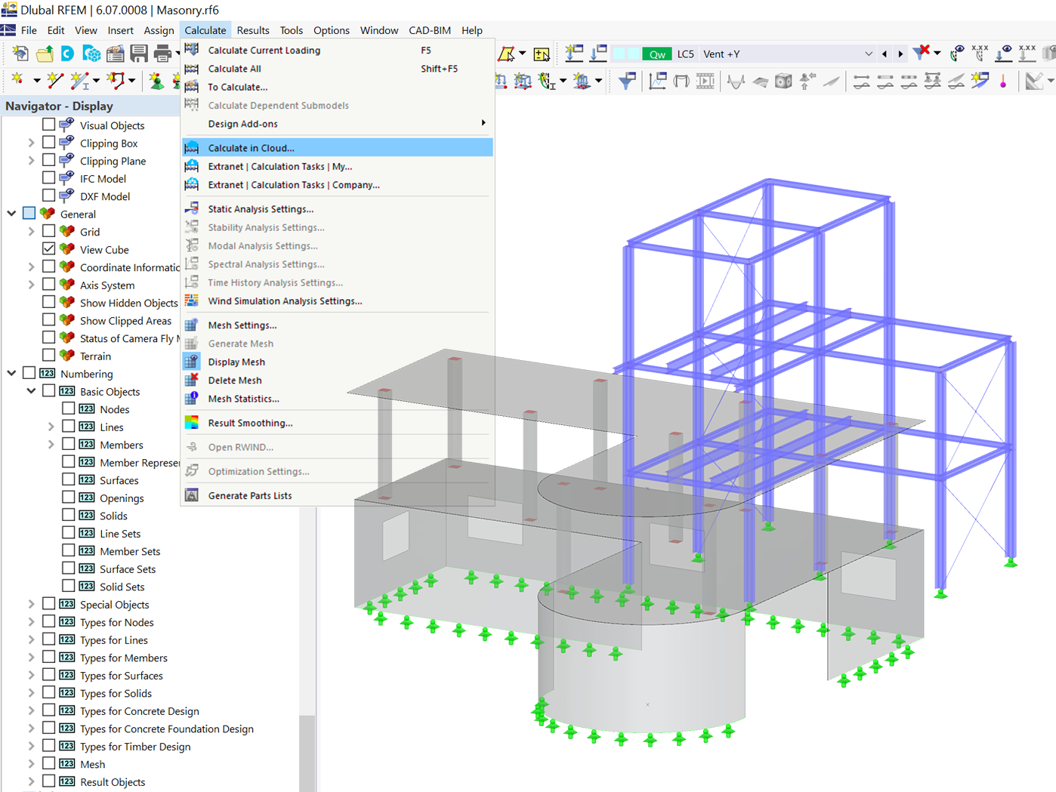
Task: Click the previous load case arrow
Action: pyautogui.click(x=885, y=54)
